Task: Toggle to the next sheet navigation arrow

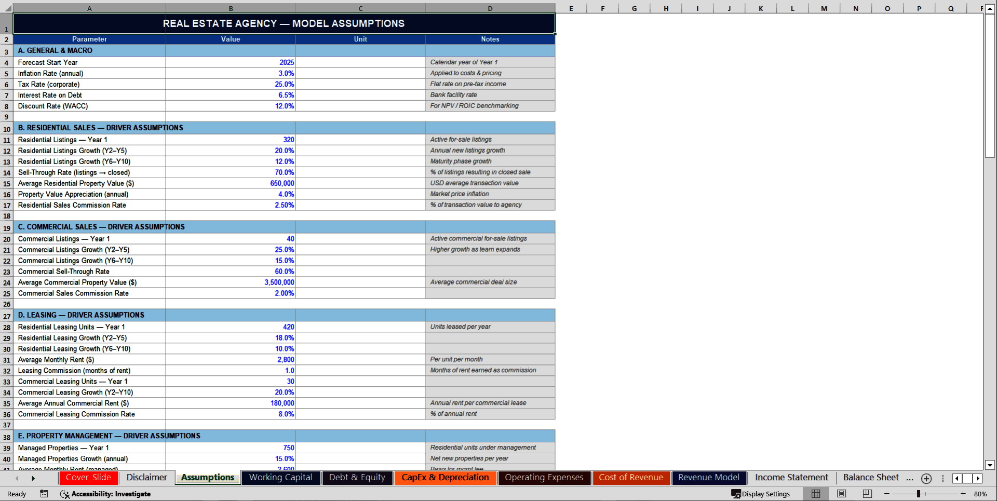Action: pyautogui.click(x=33, y=478)
